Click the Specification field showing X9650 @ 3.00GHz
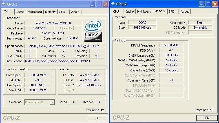Viewport: 219px width, 123px height. 64,46
